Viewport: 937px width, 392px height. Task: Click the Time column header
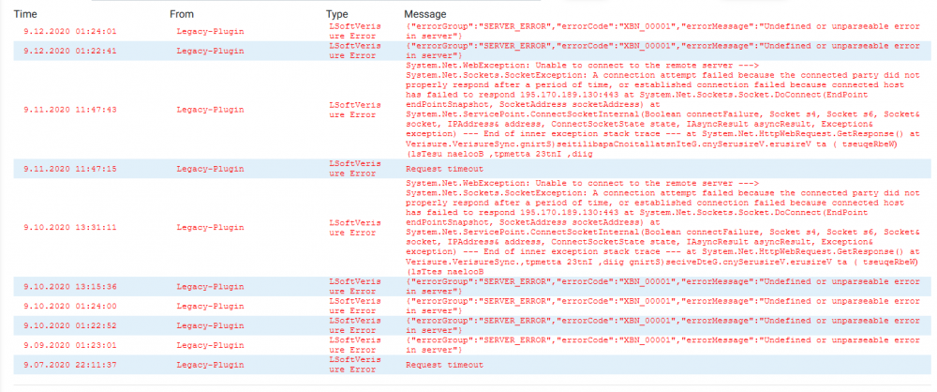25,14
